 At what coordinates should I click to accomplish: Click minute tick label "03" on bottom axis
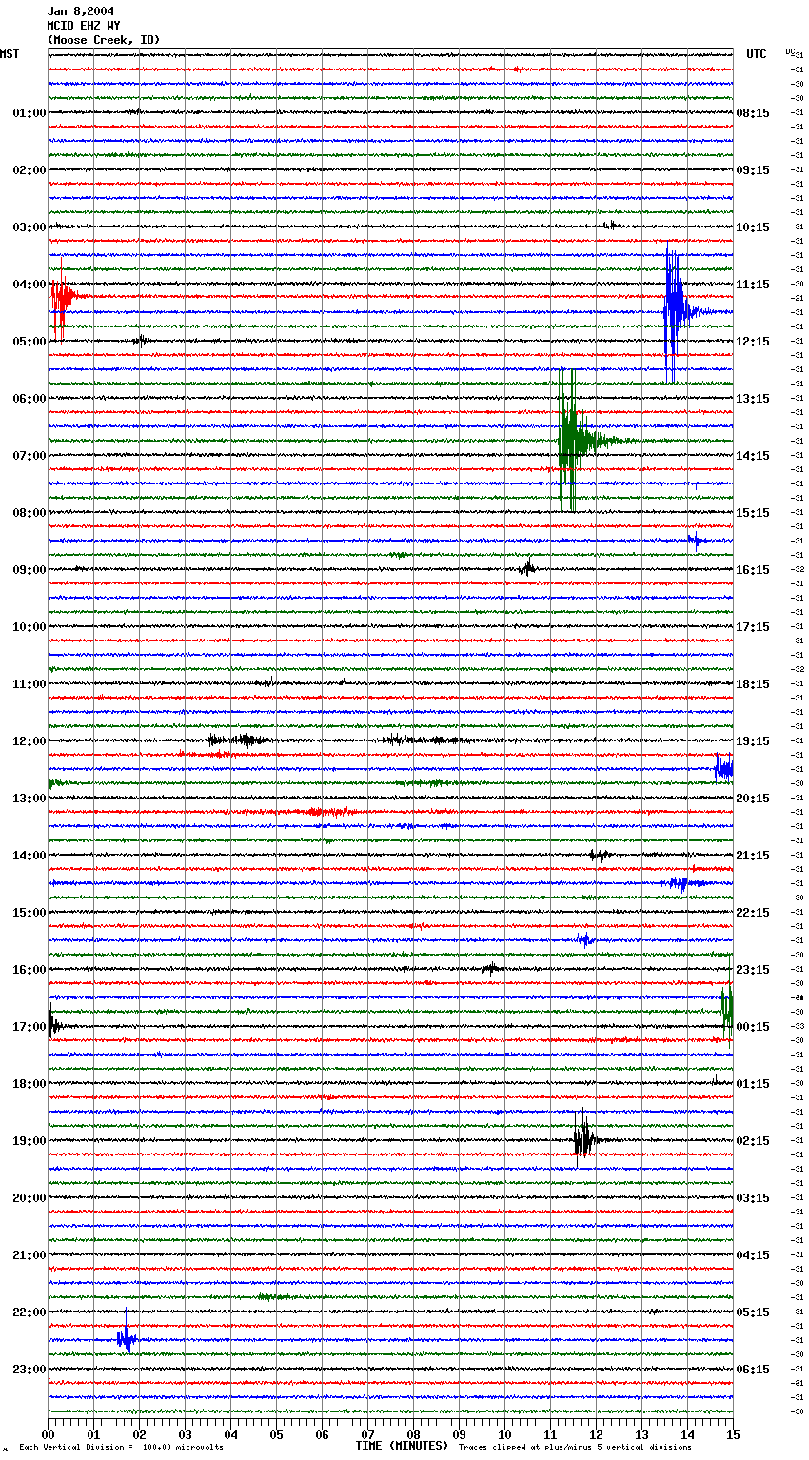[x=185, y=1434]
